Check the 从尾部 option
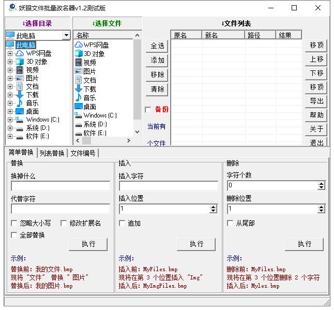The image size is (334, 310). (x=231, y=224)
